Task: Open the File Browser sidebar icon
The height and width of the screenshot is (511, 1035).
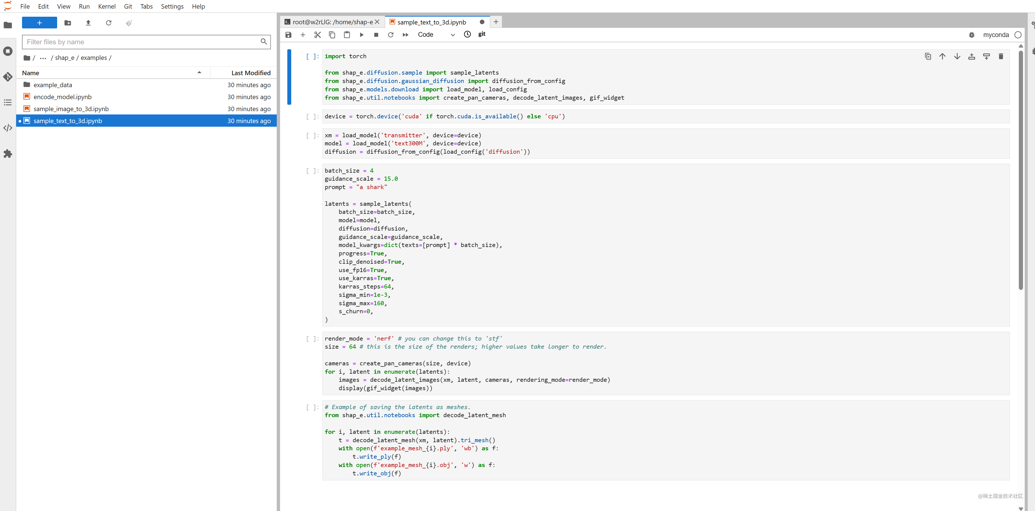Action: [x=8, y=25]
